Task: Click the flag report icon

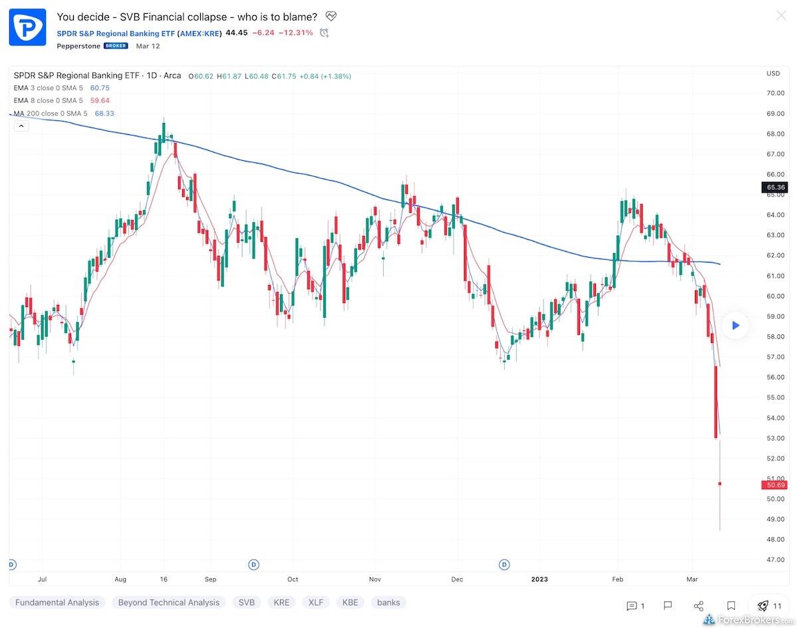Action: [668, 605]
